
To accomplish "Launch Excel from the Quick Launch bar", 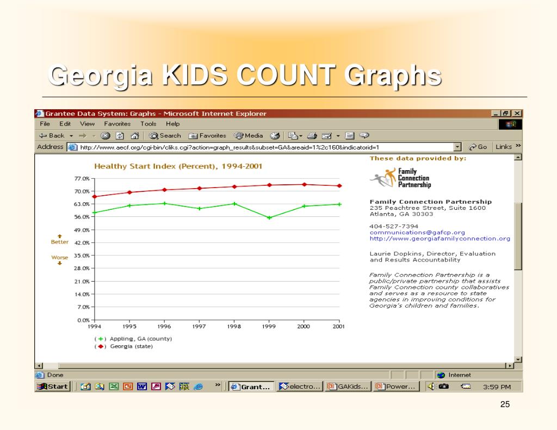I will point(113,387).
